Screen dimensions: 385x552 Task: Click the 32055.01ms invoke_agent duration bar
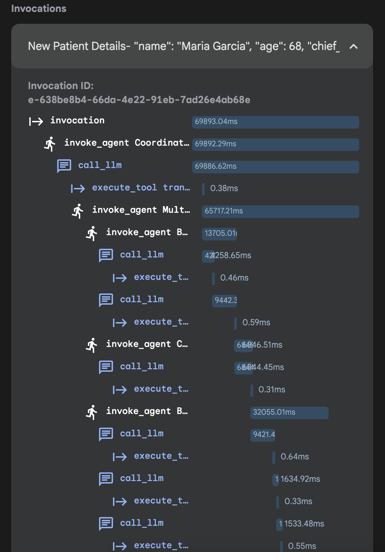[x=289, y=413]
